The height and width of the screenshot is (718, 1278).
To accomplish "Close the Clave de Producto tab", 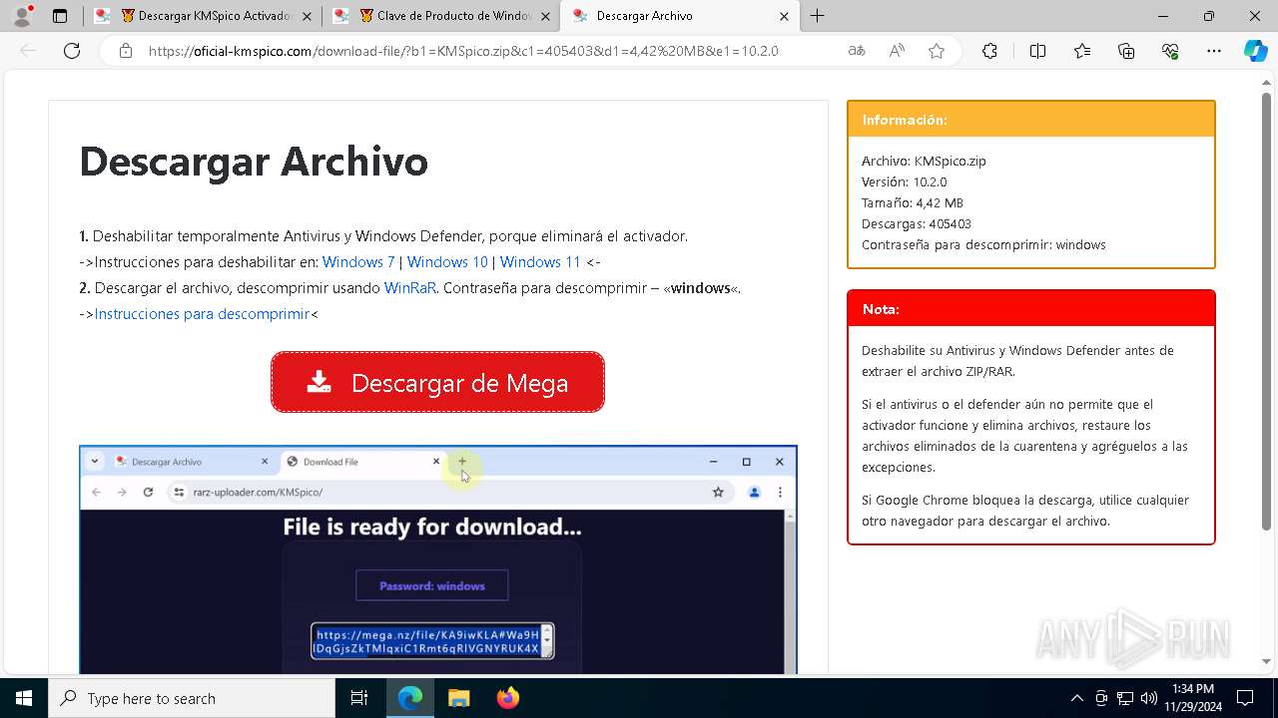I will click(545, 16).
